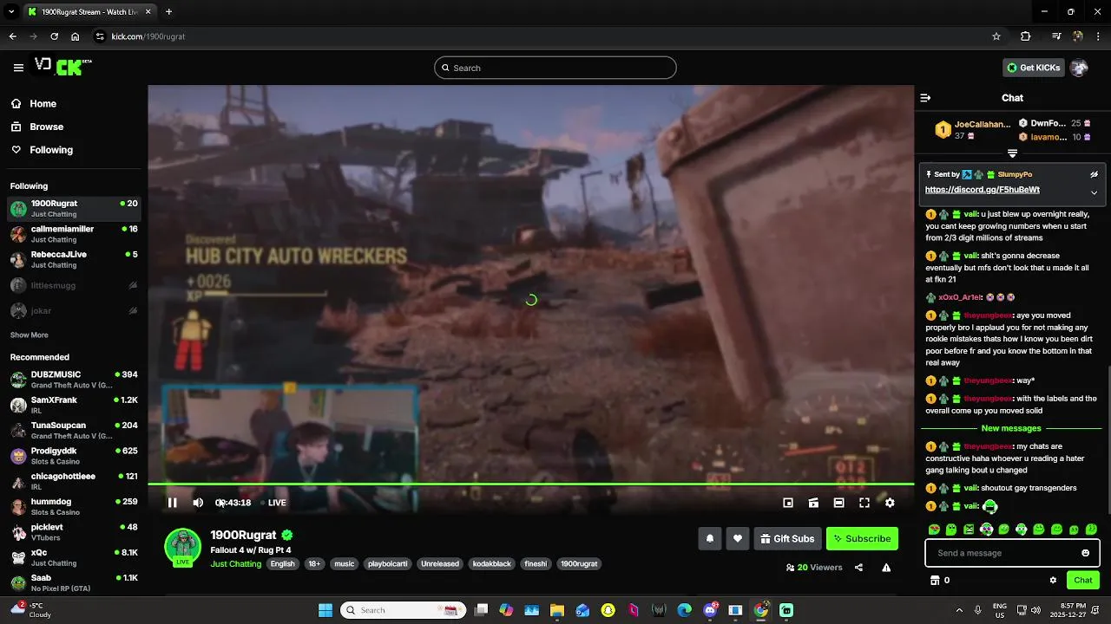Open browser tab list dropdown
1111x624 pixels.
(x=11, y=12)
